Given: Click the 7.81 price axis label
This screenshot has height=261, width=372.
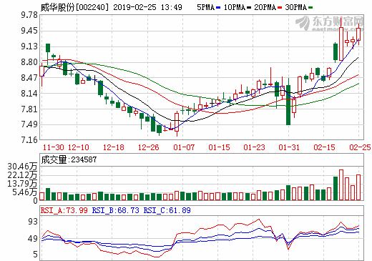Looking at the screenshot, I should (x=29, y=109).
